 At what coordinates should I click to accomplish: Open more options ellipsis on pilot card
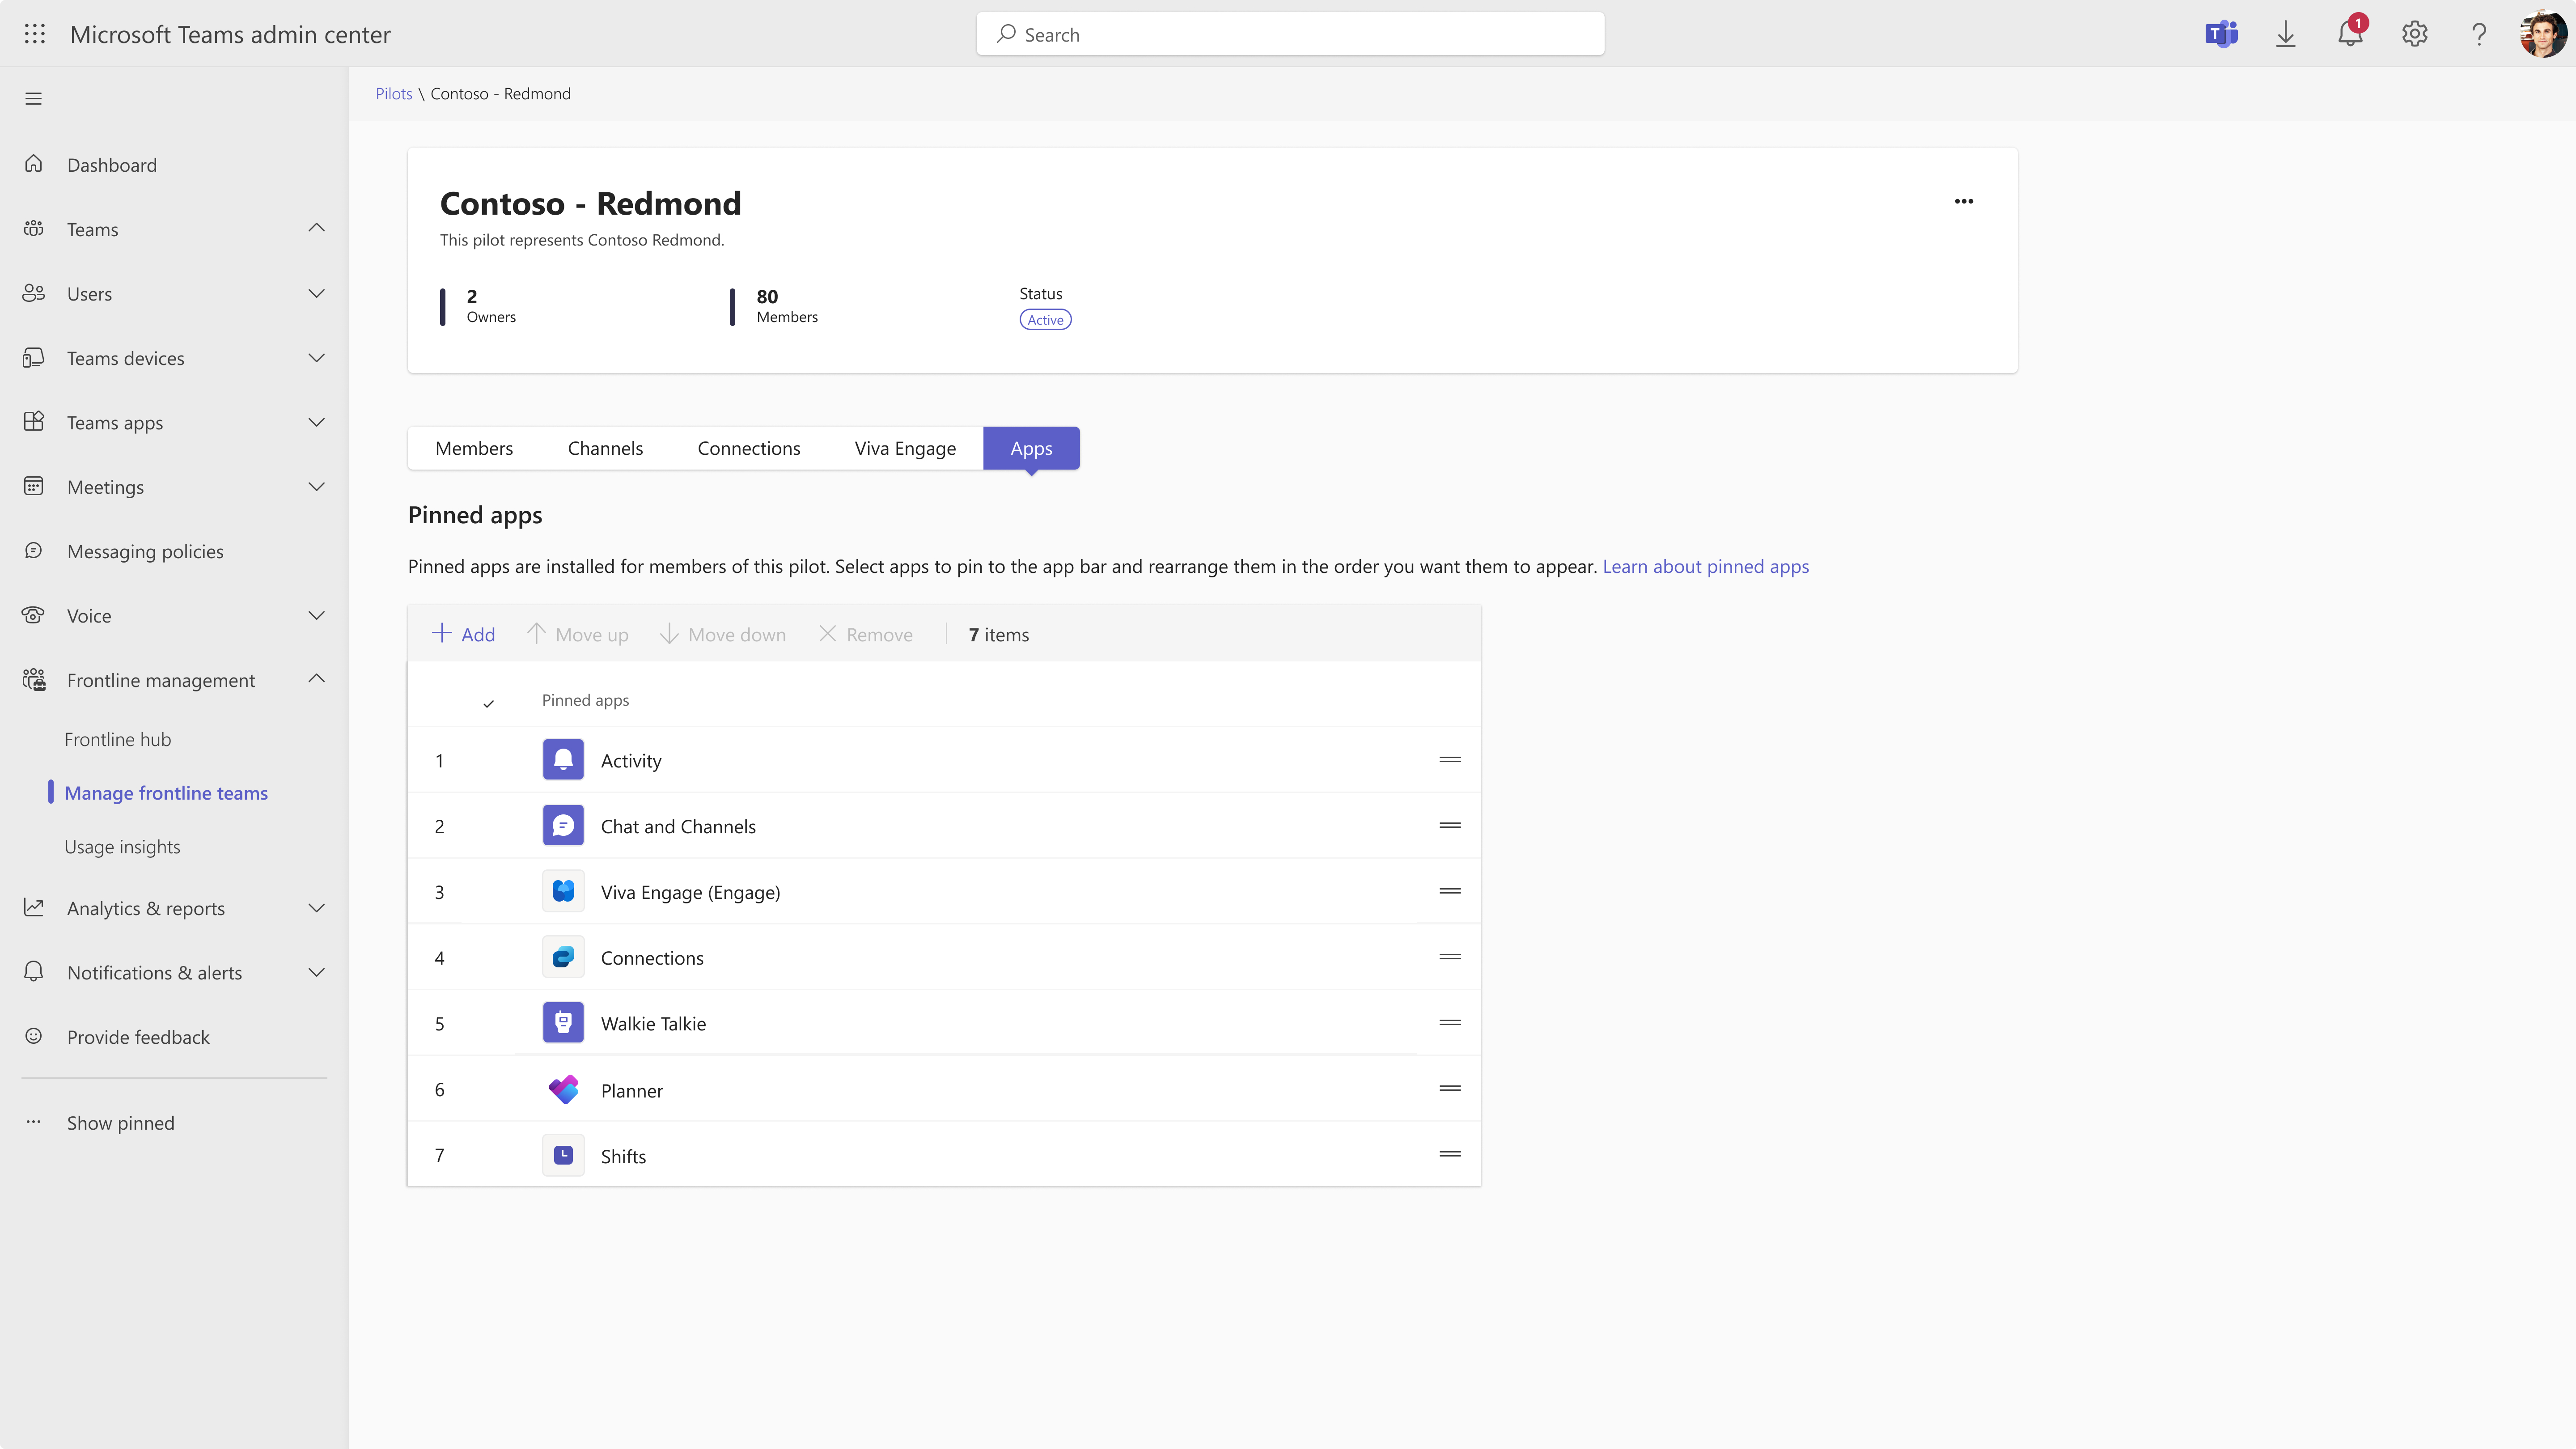1963,201
